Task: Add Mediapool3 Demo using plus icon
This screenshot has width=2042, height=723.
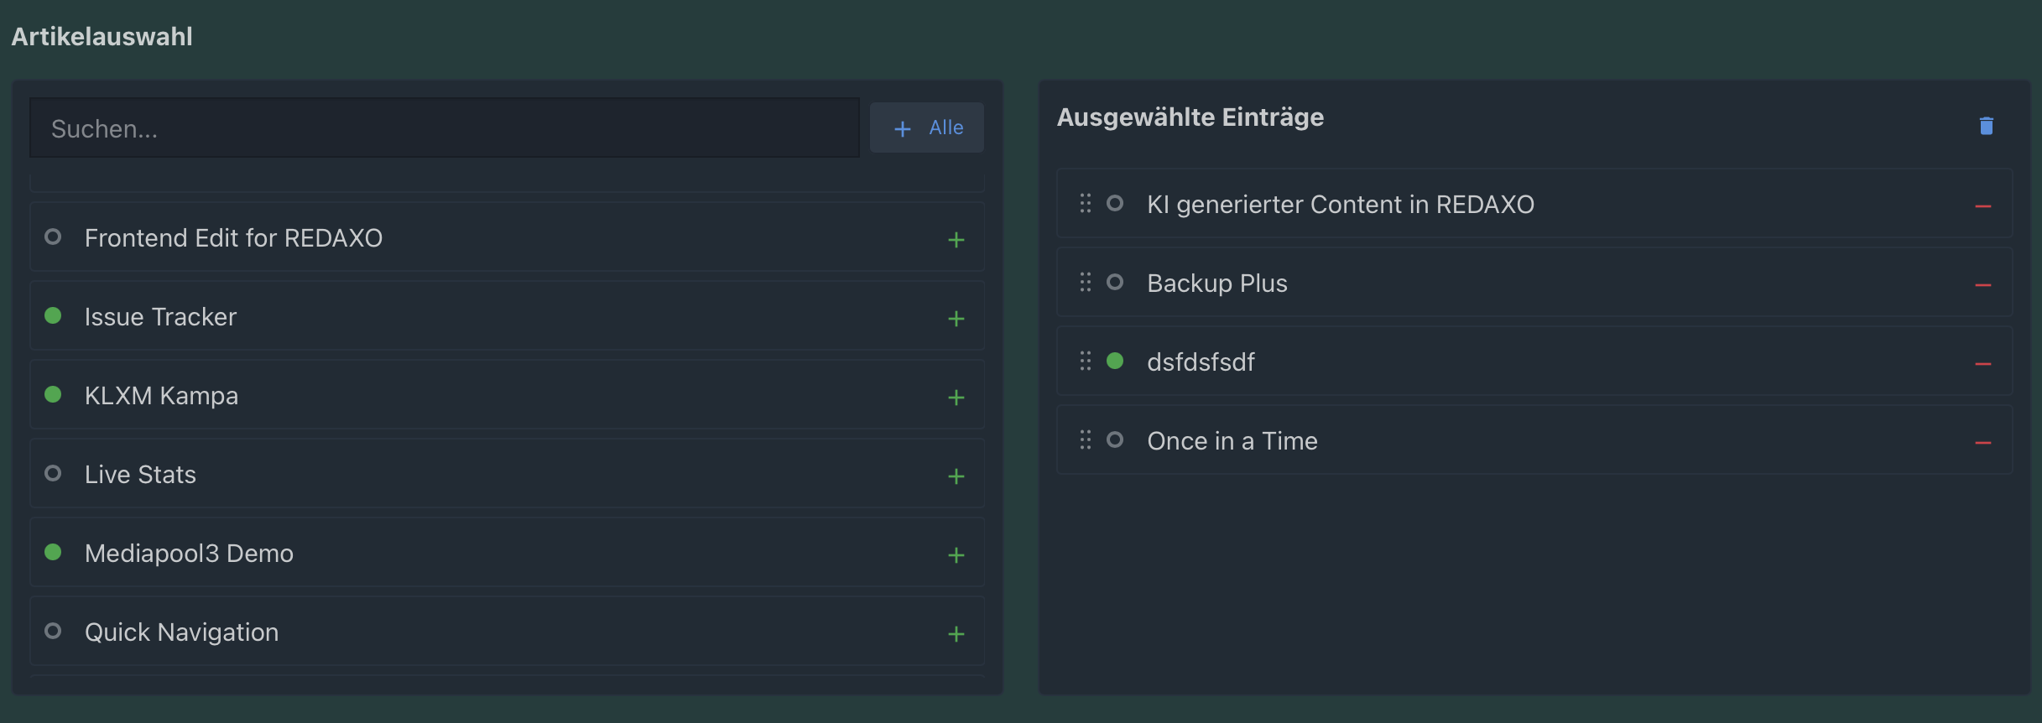Action: pos(956,555)
